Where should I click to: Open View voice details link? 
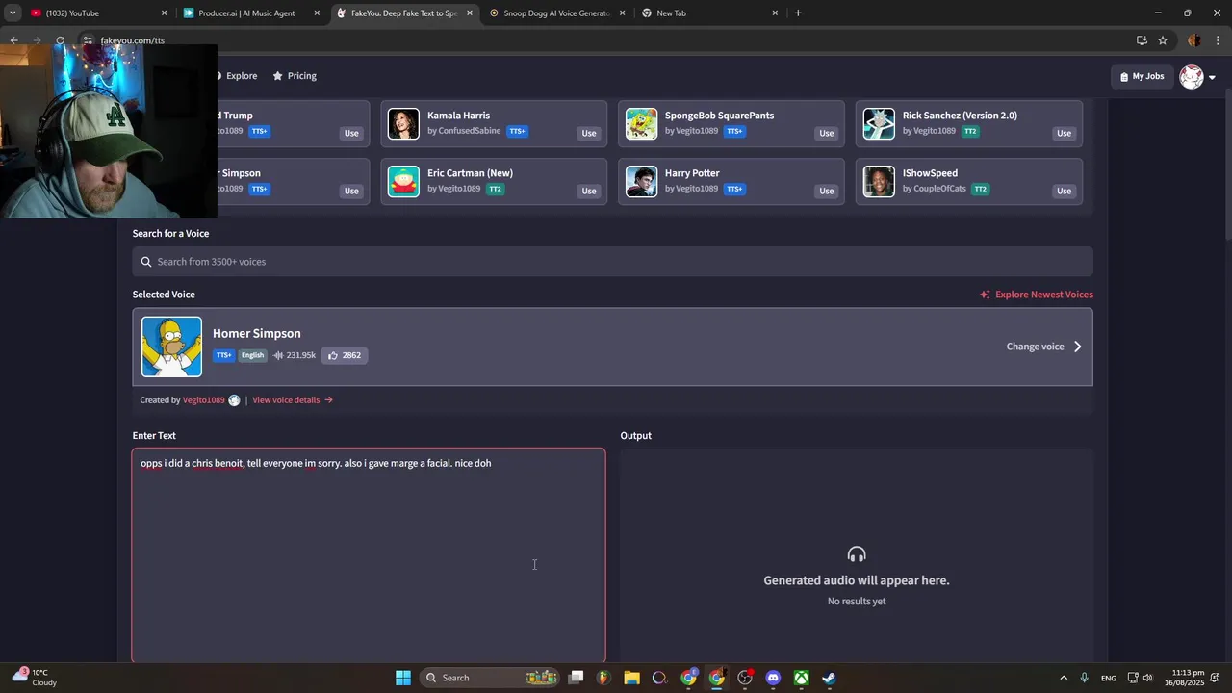[293, 400]
